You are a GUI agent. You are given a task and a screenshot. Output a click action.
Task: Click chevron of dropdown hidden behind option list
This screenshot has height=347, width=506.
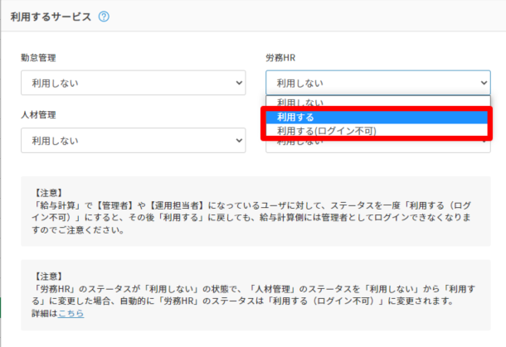484,142
